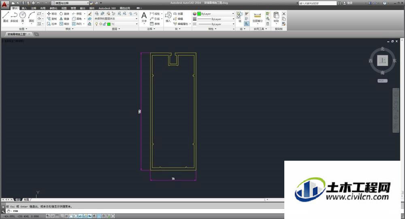Screen dimensions: 405x219
Task: Click the Measure (定距等分) utility tool
Action: point(258,17)
